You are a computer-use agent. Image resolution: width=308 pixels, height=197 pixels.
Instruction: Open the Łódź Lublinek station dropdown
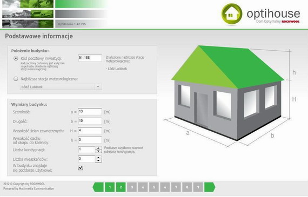tap(61, 87)
